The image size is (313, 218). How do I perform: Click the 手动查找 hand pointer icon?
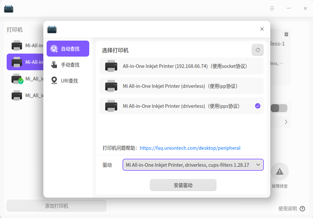tap(54, 65)
